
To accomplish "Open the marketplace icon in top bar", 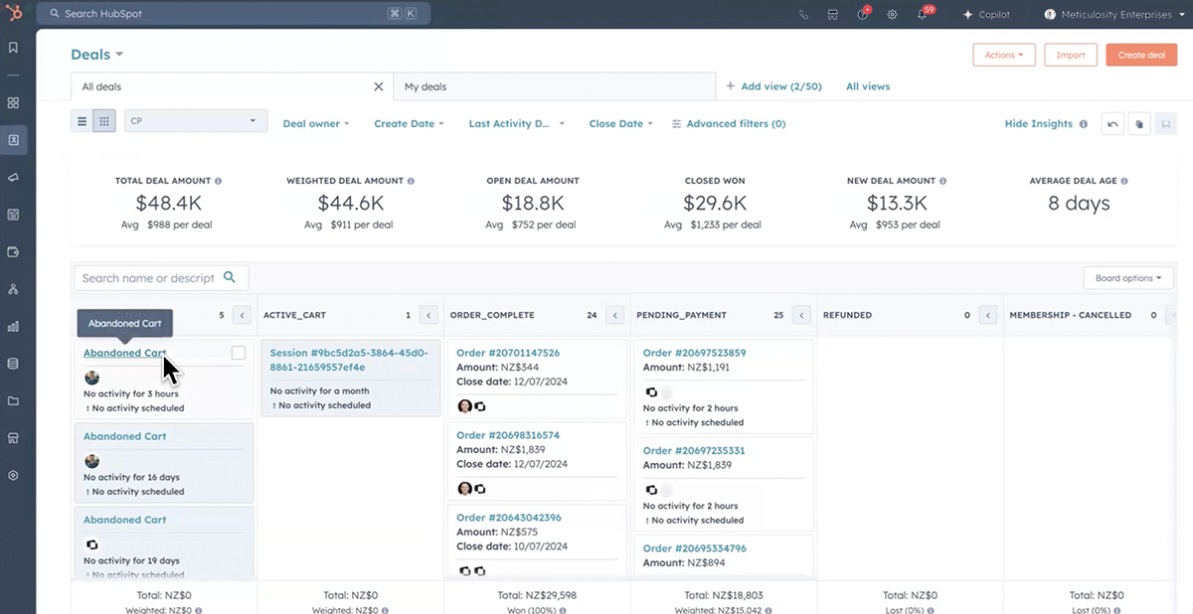I will [833, 15].
